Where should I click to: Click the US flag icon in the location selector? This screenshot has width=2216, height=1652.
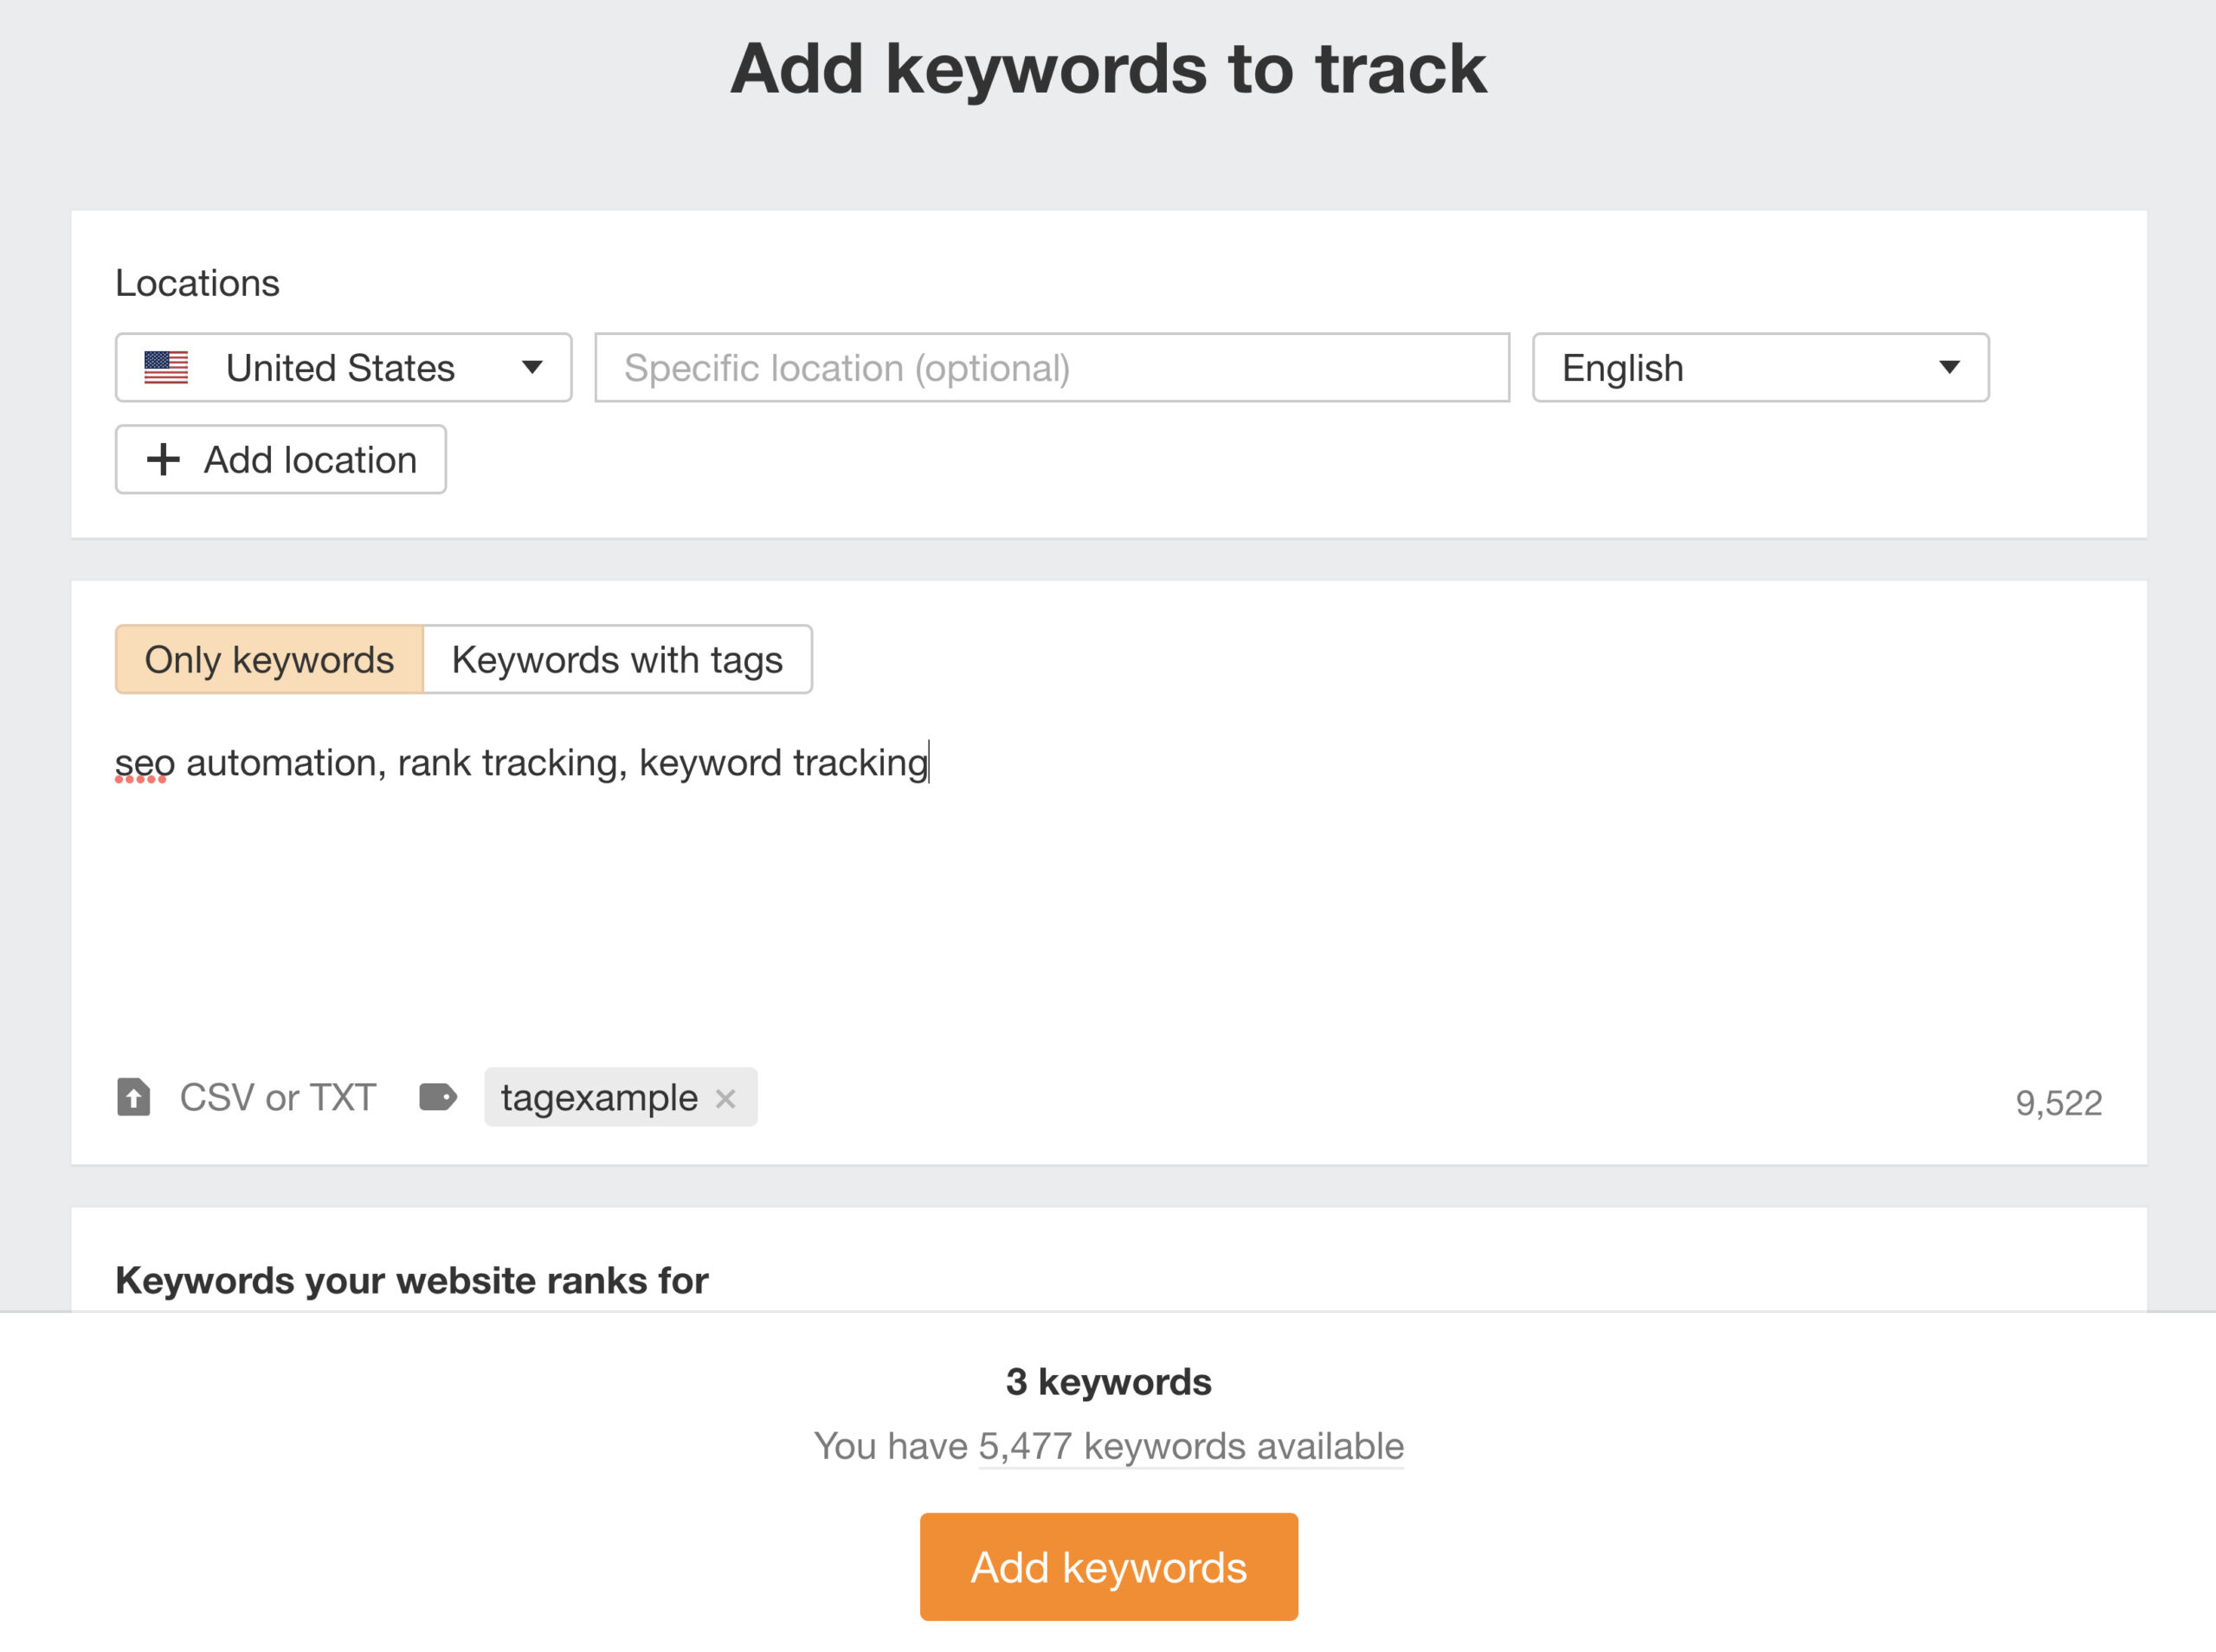[165, 367]
